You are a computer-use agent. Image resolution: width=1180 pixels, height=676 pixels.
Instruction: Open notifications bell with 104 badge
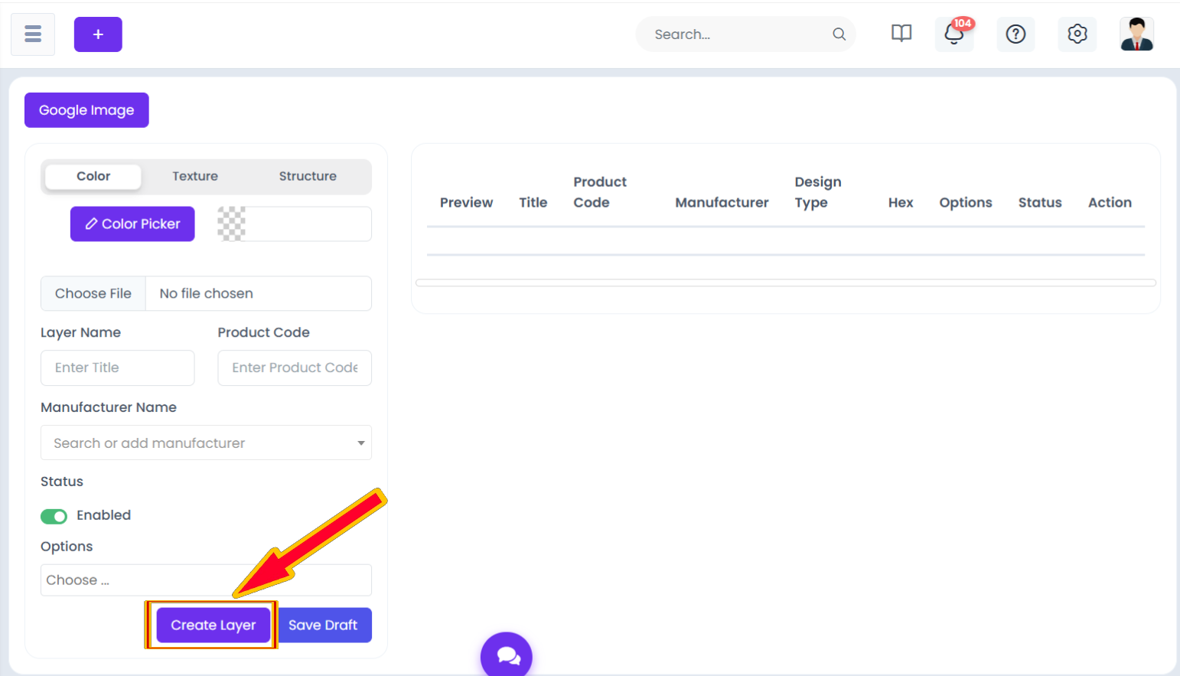pos(954,34)
